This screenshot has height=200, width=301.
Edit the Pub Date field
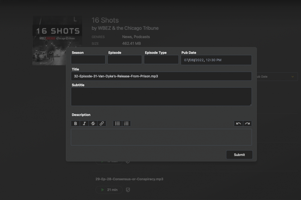(216, 60)
